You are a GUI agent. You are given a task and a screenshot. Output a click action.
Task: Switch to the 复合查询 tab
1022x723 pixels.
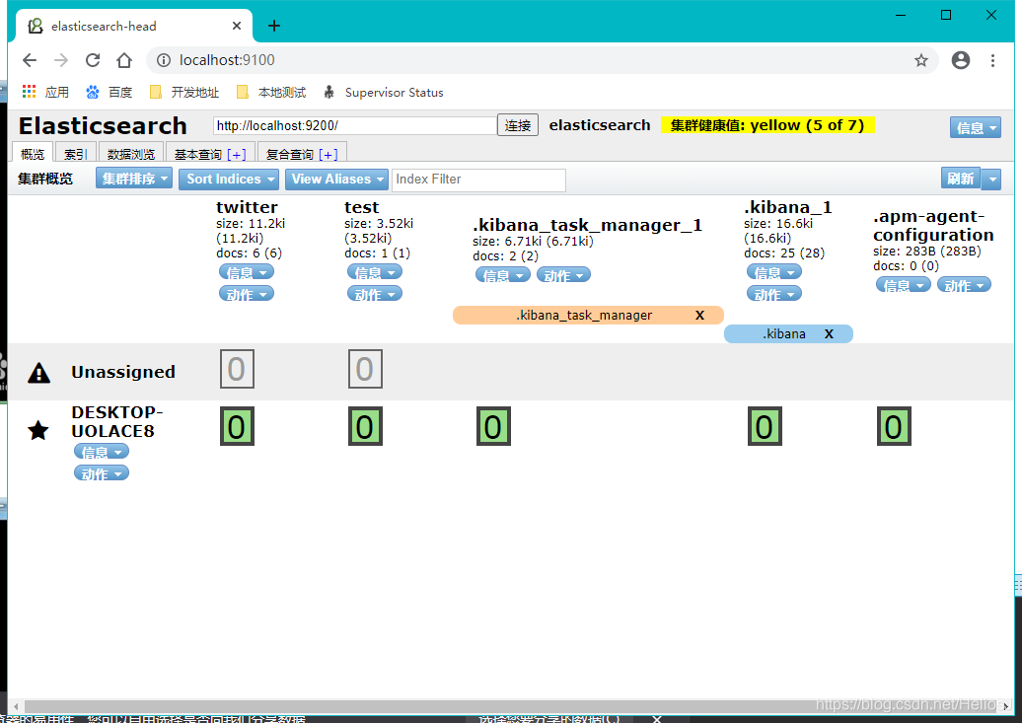tap(289, 155)
